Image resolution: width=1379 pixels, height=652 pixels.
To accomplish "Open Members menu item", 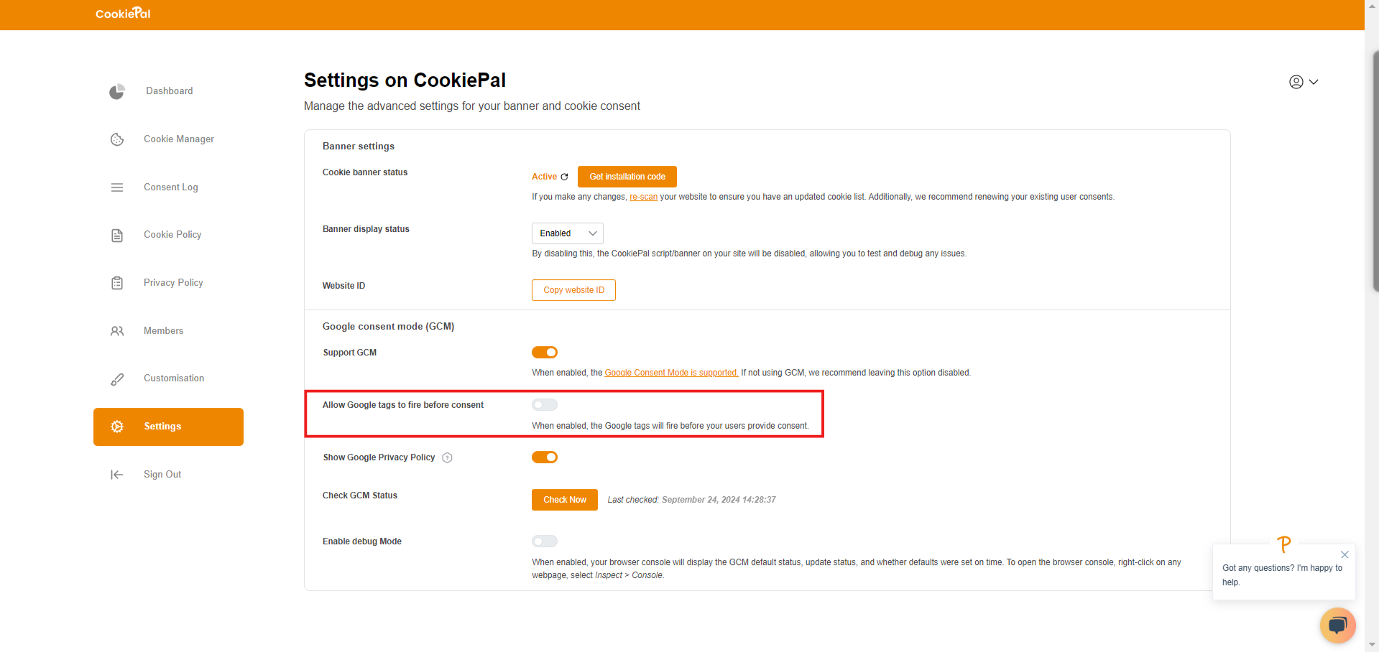I will (169, 331).
